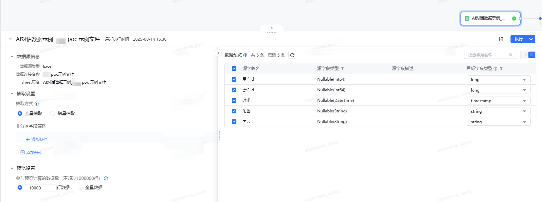Click search magnifier in field search box

(x=511, y=55)
